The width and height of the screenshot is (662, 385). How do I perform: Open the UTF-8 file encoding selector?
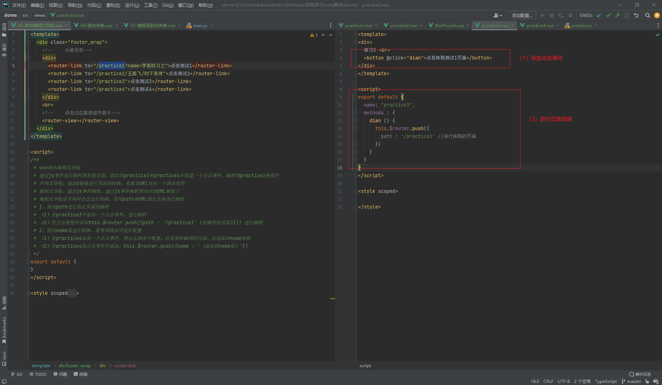pos(563,381)
